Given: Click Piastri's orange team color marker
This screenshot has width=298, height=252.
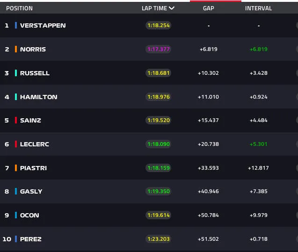Looking at the screenshot, I should pos(16,168).
